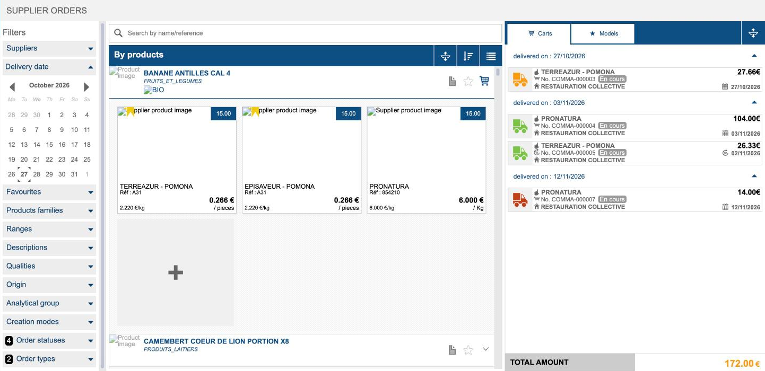Select October 15 in the calendar

pyautogui.click(x=49, y=145)
